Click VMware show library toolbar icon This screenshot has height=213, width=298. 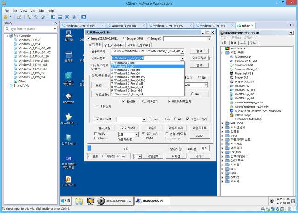click(x=53, y=17)
